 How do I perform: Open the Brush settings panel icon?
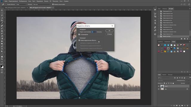pyautogui.click(x=155, y=14)
